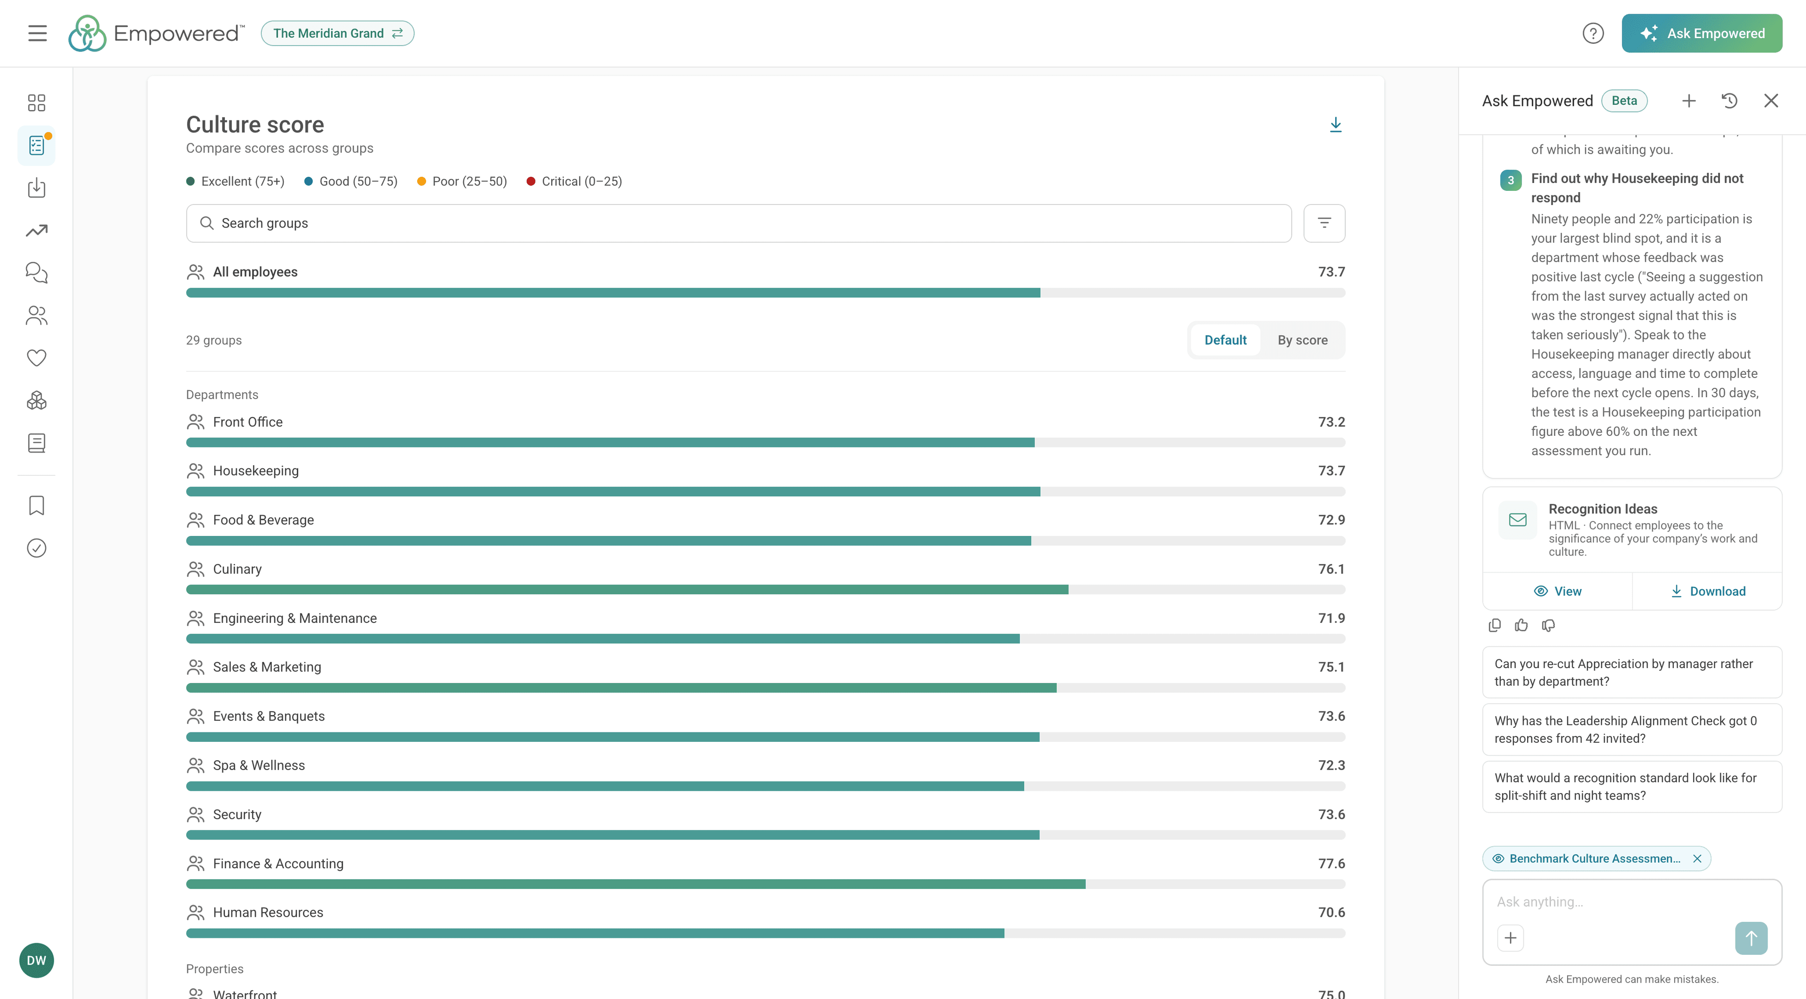This screenshot has width=1806, height=999.
Task: Copy the assistant response
Action: 1494,625
